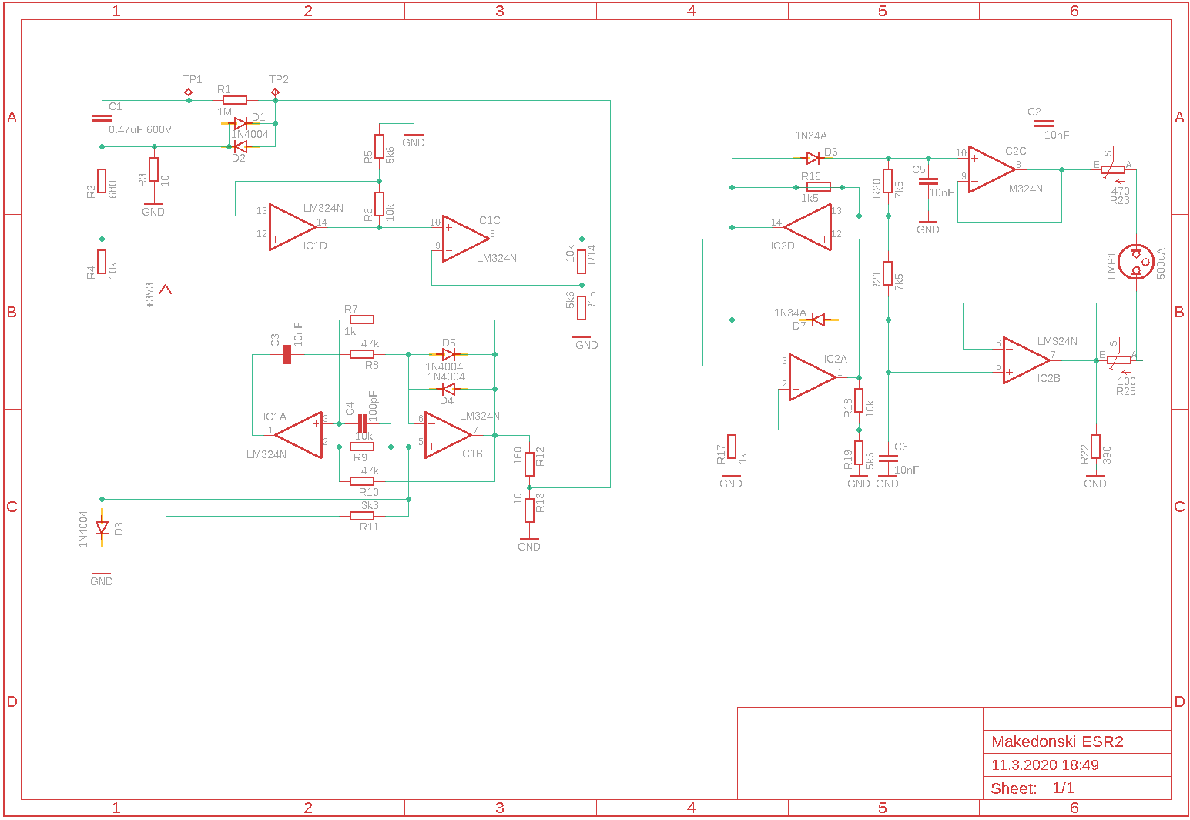1190x820 pixels.
Task: Select capacitor C1 0.47uF 600V
Action: (x=102, y=119)
